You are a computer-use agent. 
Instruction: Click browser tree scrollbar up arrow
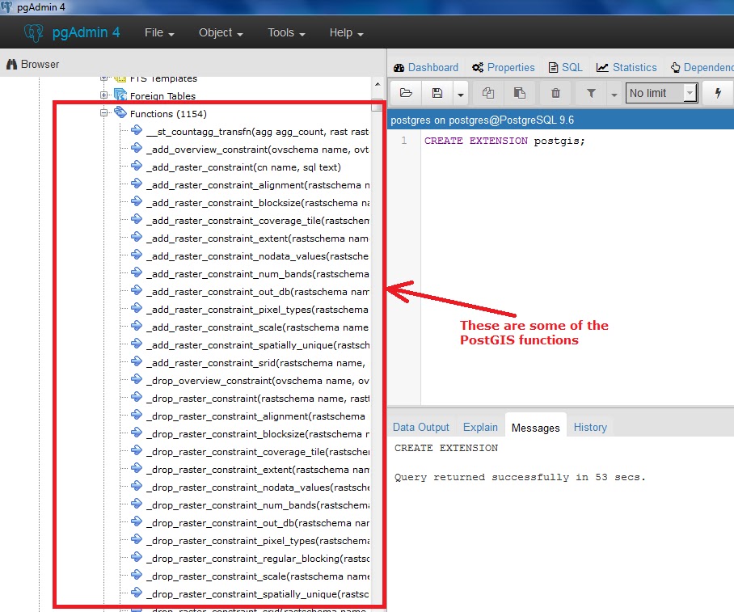click(378, 84)
